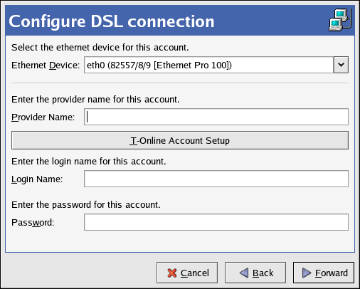
Task: Focus the Password text field
Action: tap(216, 222)
